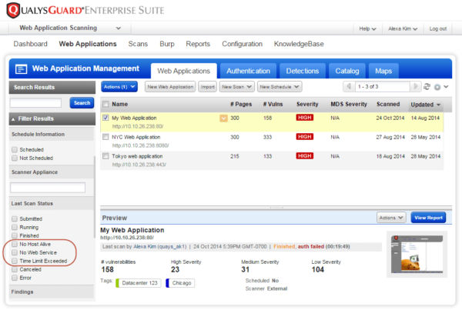The image size is (462, 310).
Task: Go to previous page arrow
Action: coord(349,87)
